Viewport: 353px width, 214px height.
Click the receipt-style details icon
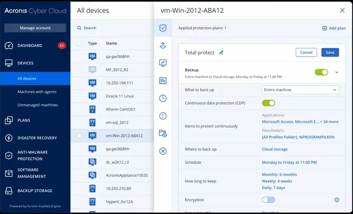[163, 81]
